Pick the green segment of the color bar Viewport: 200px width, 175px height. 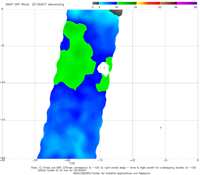pos(126,3)
